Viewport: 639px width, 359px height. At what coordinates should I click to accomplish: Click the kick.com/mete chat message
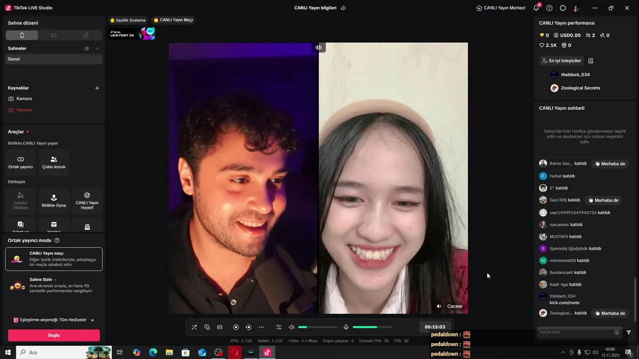[565, 303]
